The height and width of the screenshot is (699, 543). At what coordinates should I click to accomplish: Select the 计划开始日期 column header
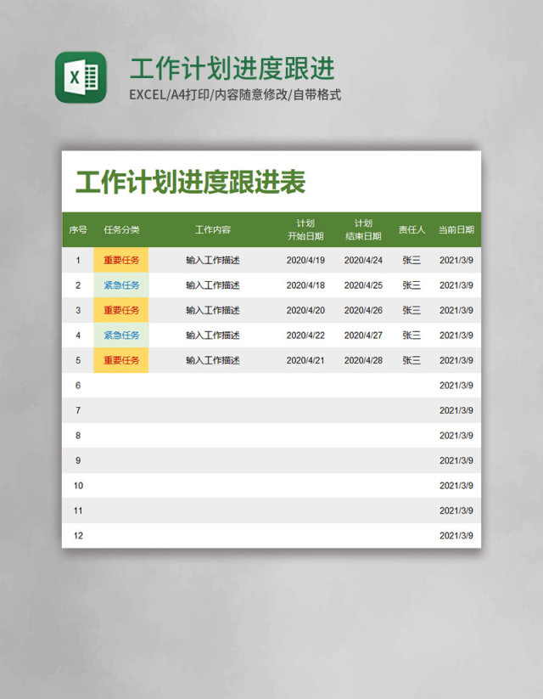pyautogui.click(x=305, y=229)
